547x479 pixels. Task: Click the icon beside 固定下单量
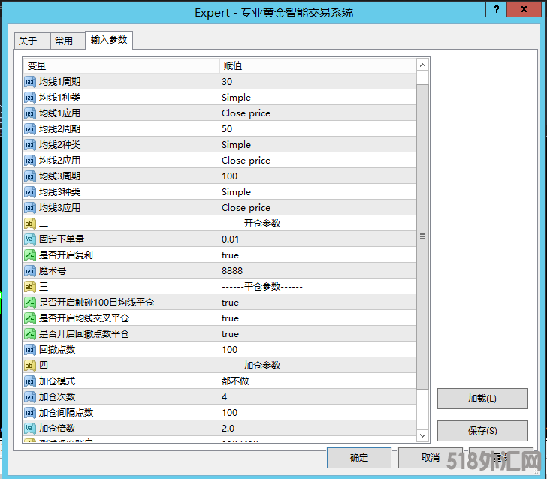30,239
